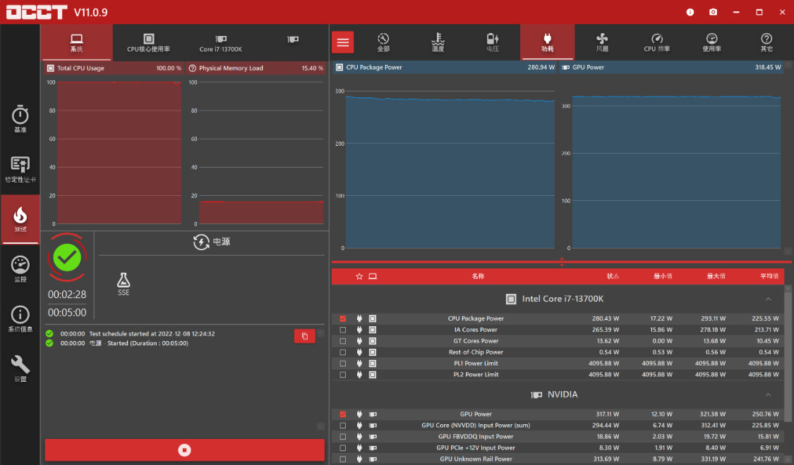The image size is (794, 465).
Task: Open the 基准 benchmark sidebar section
Action: (x=20, y=119)
